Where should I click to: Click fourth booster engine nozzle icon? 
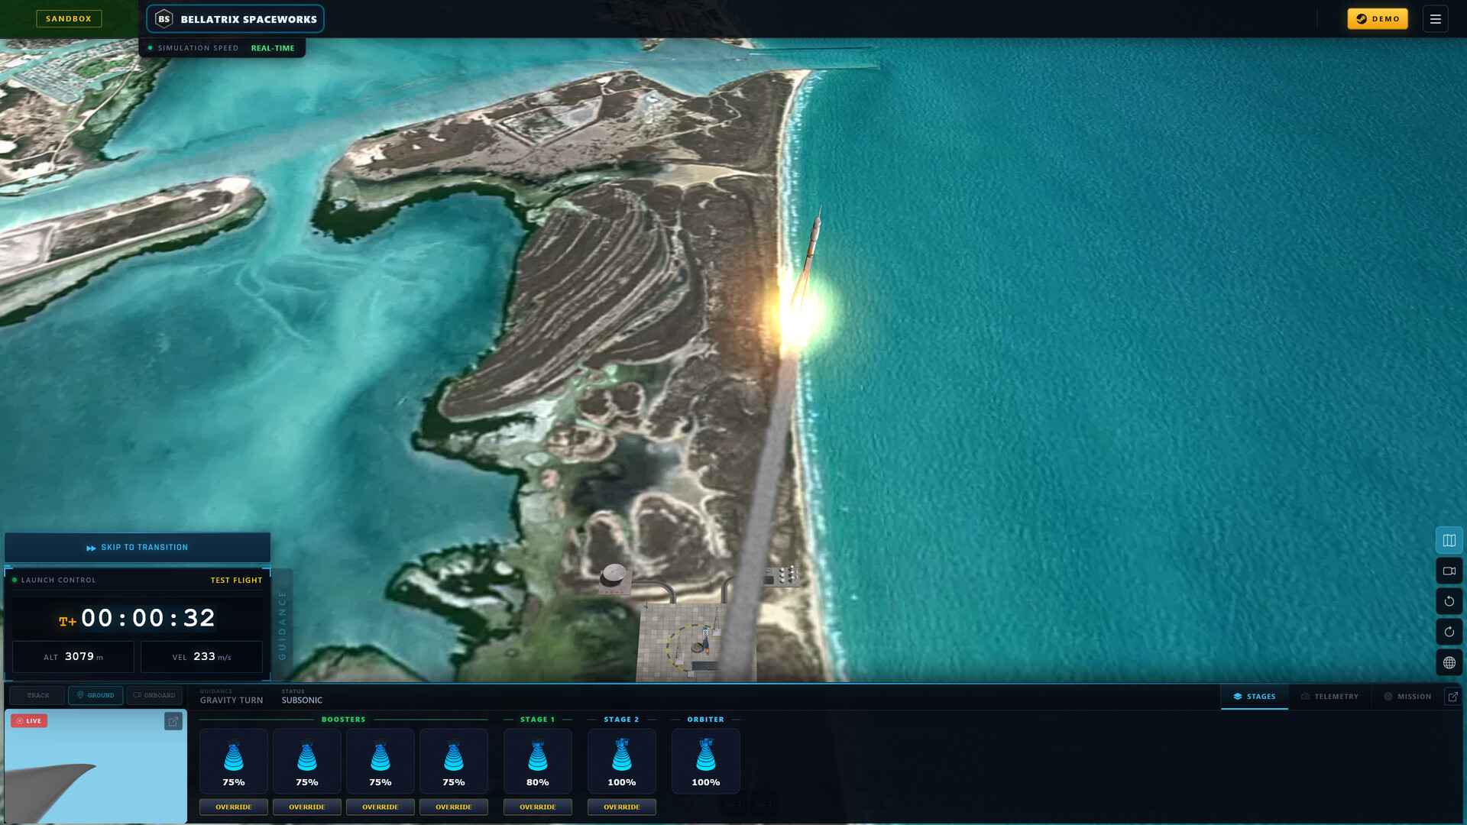(454, 755)
